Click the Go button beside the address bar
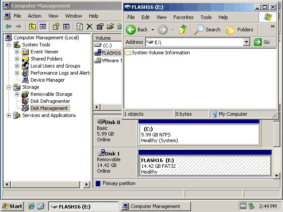This screenshot has height=212, width=283. pyautogui.click(x=262, y=42)
